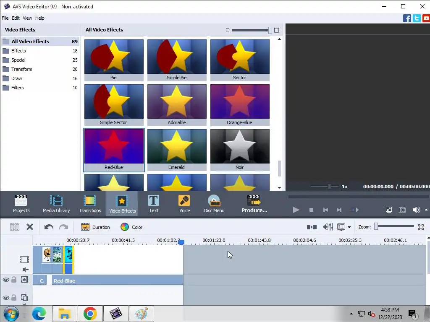Click the delete X icon in timeline toolbar
430x322 pixels.
(x=30, y=227)
